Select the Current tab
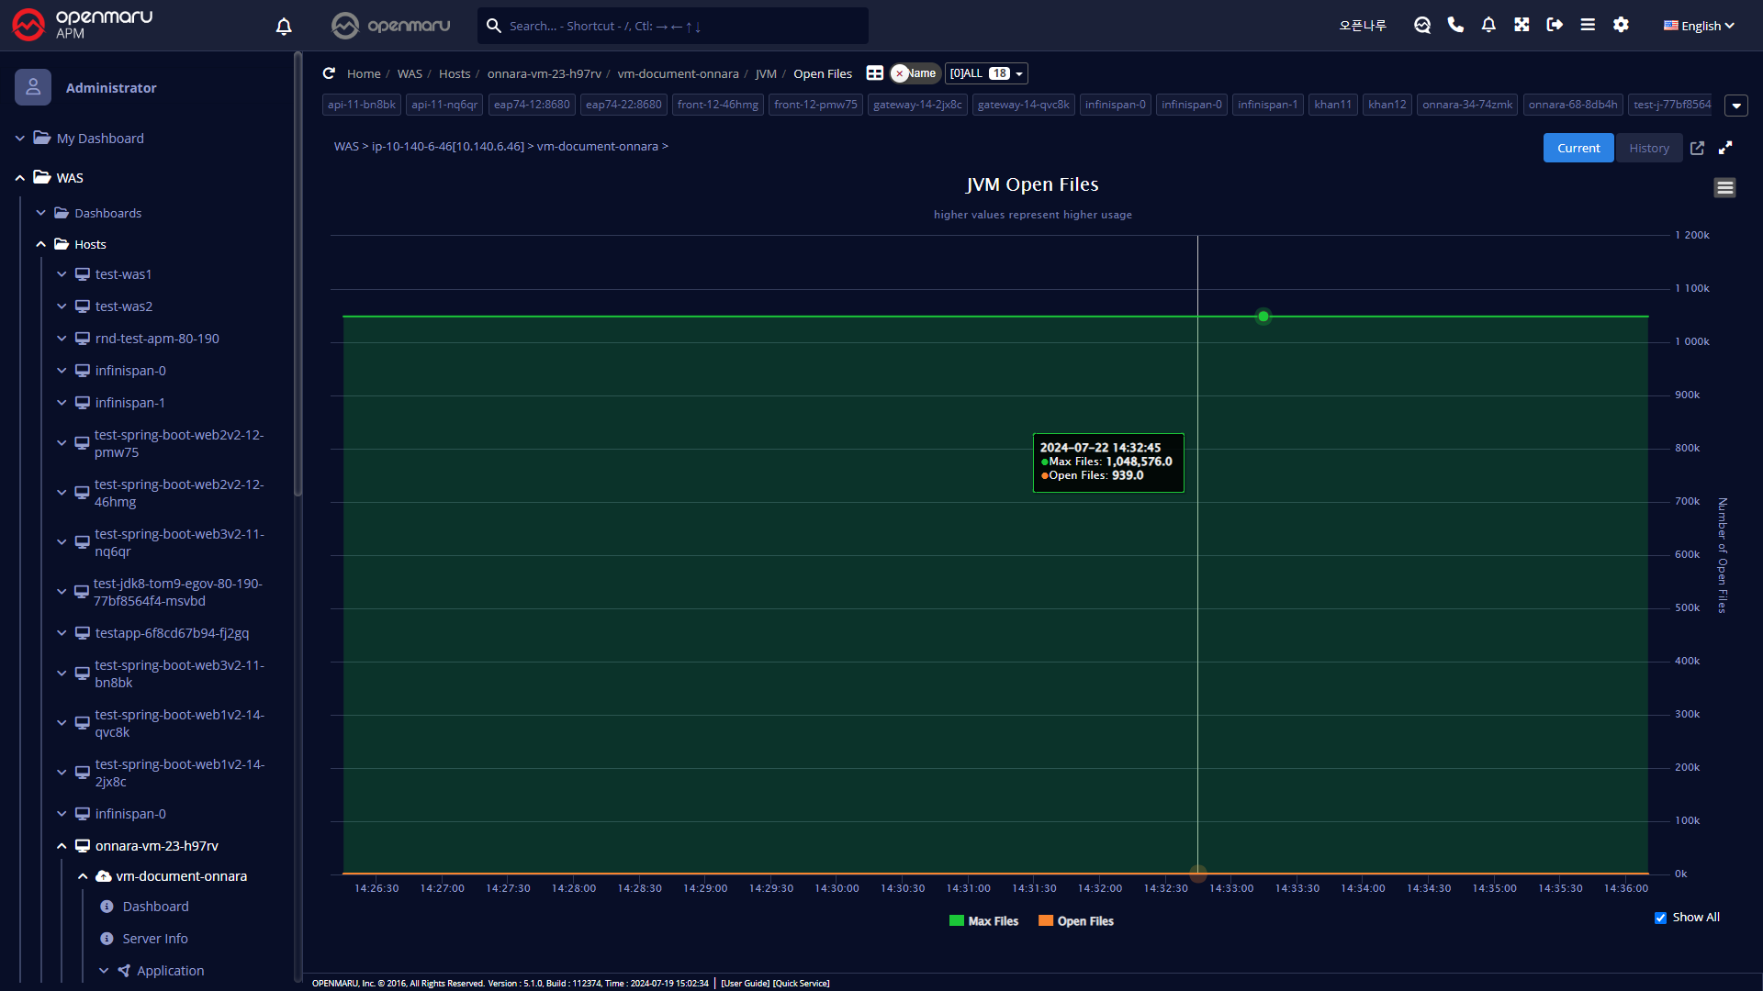The height and width of the screenshot is (991, 1763). (1578, 148)
